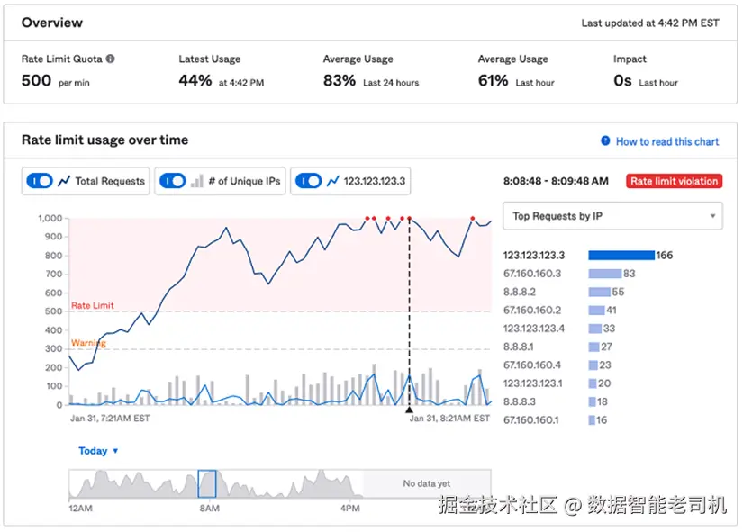Click the Jan 31, 7:21AM EST axis label
Image resolution: width=743 pixels, height=532 pixels.
tap(110, 419)
